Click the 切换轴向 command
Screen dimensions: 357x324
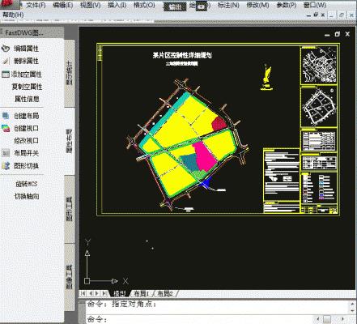[27, 196]
